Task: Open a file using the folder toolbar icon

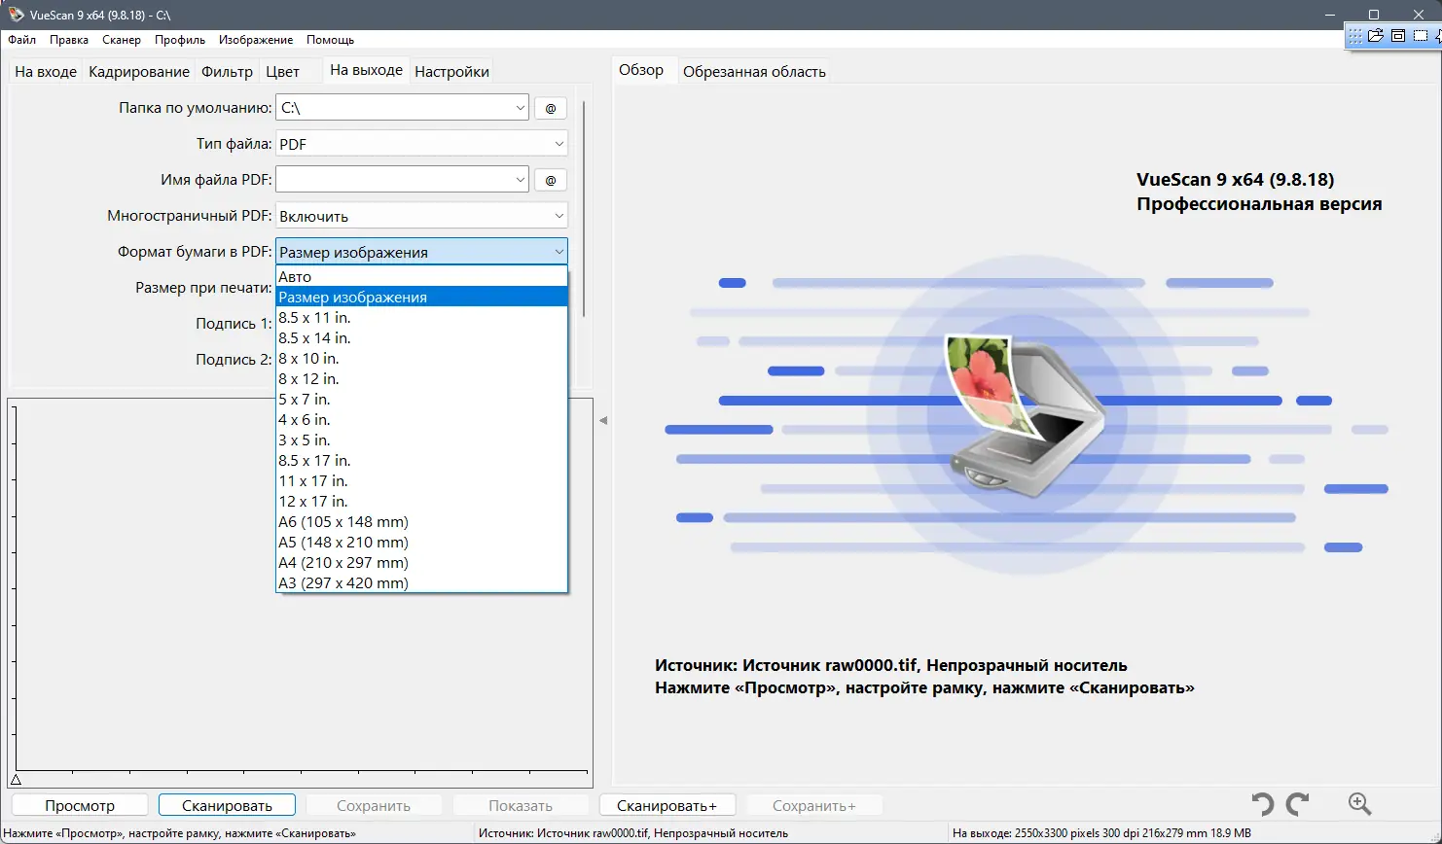Action: 1375,36
